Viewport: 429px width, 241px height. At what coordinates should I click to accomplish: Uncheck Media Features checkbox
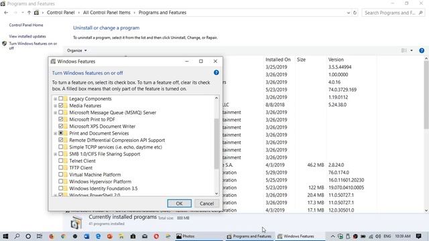click(x=61, y=105)
